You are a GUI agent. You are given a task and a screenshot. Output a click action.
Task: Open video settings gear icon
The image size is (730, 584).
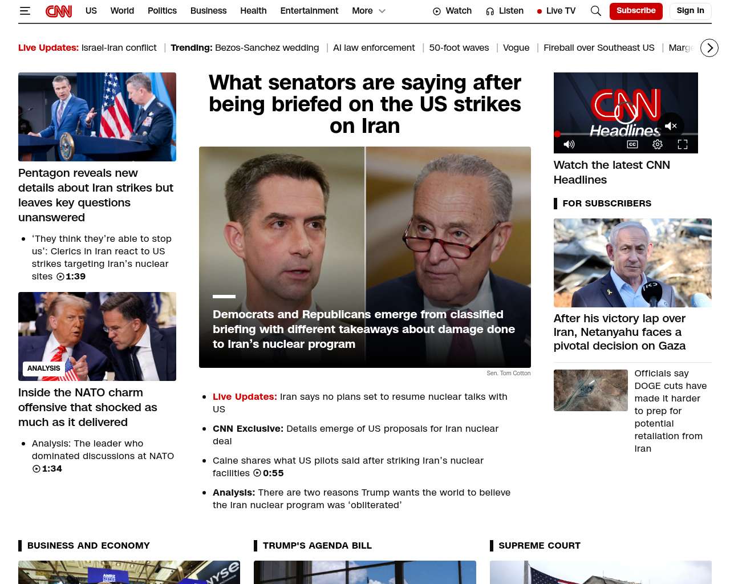coord(658,144)
